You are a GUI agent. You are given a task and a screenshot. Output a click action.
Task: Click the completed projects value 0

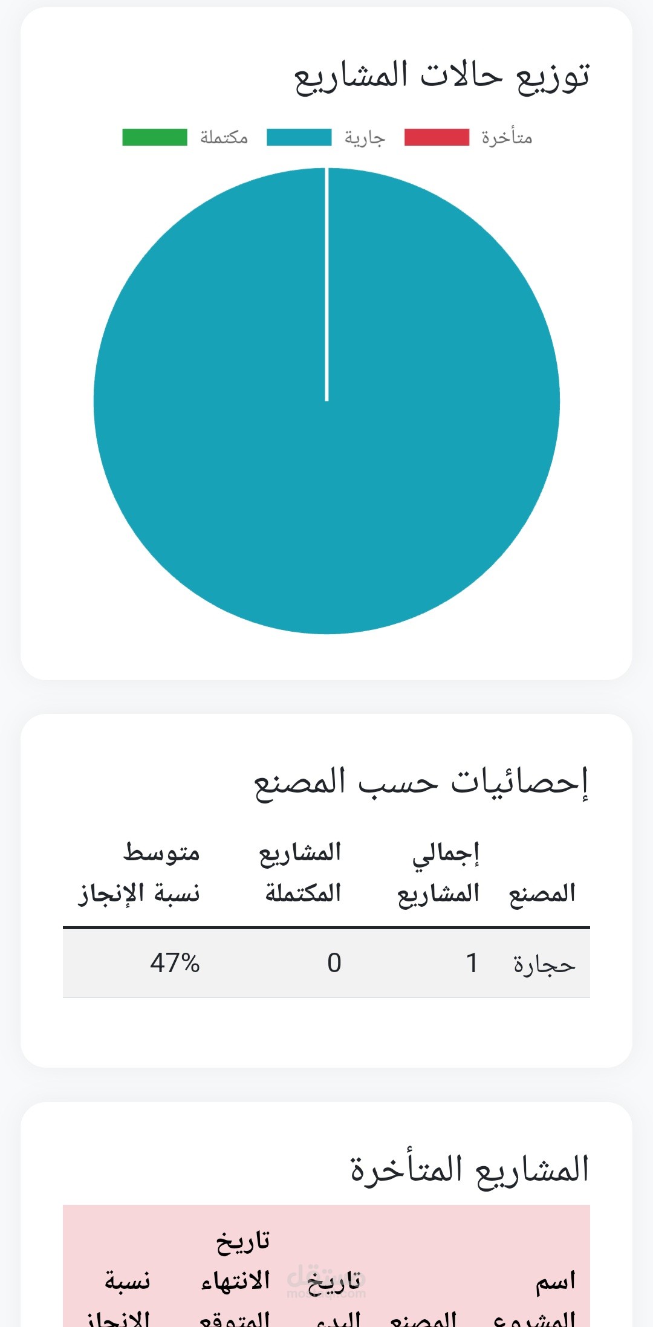tap(334, 963)
